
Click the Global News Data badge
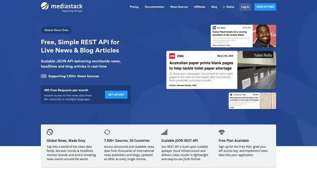[x=56, y=30]
